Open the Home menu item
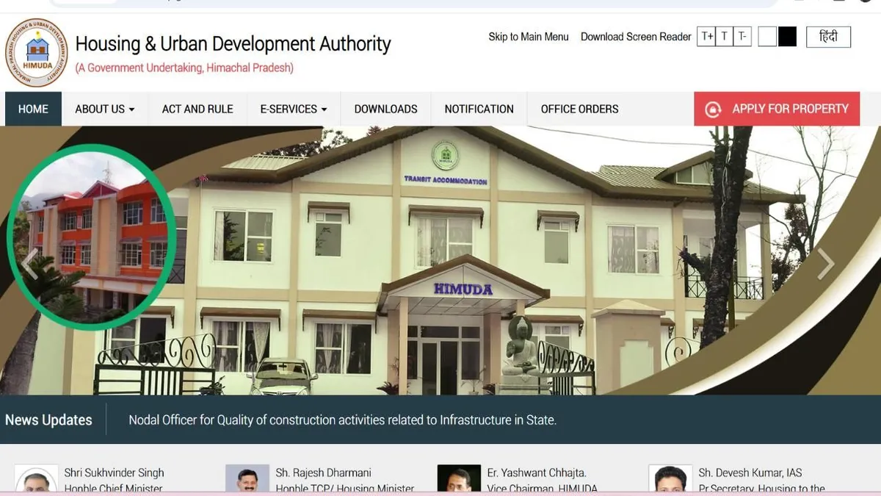 (x=33, y=109)
